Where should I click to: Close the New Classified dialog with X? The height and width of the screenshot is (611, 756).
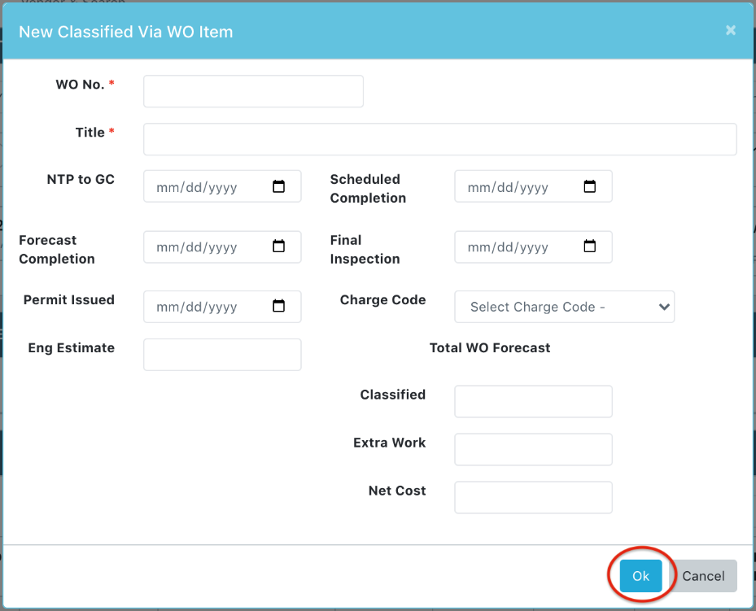[731, 30]
